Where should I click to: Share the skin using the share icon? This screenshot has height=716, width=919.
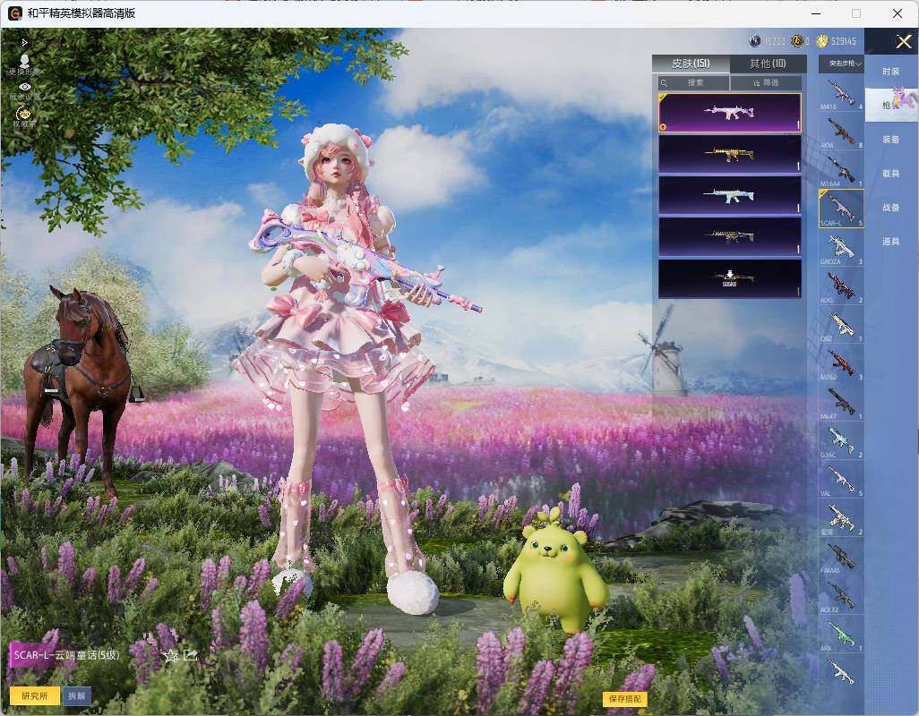191,655
